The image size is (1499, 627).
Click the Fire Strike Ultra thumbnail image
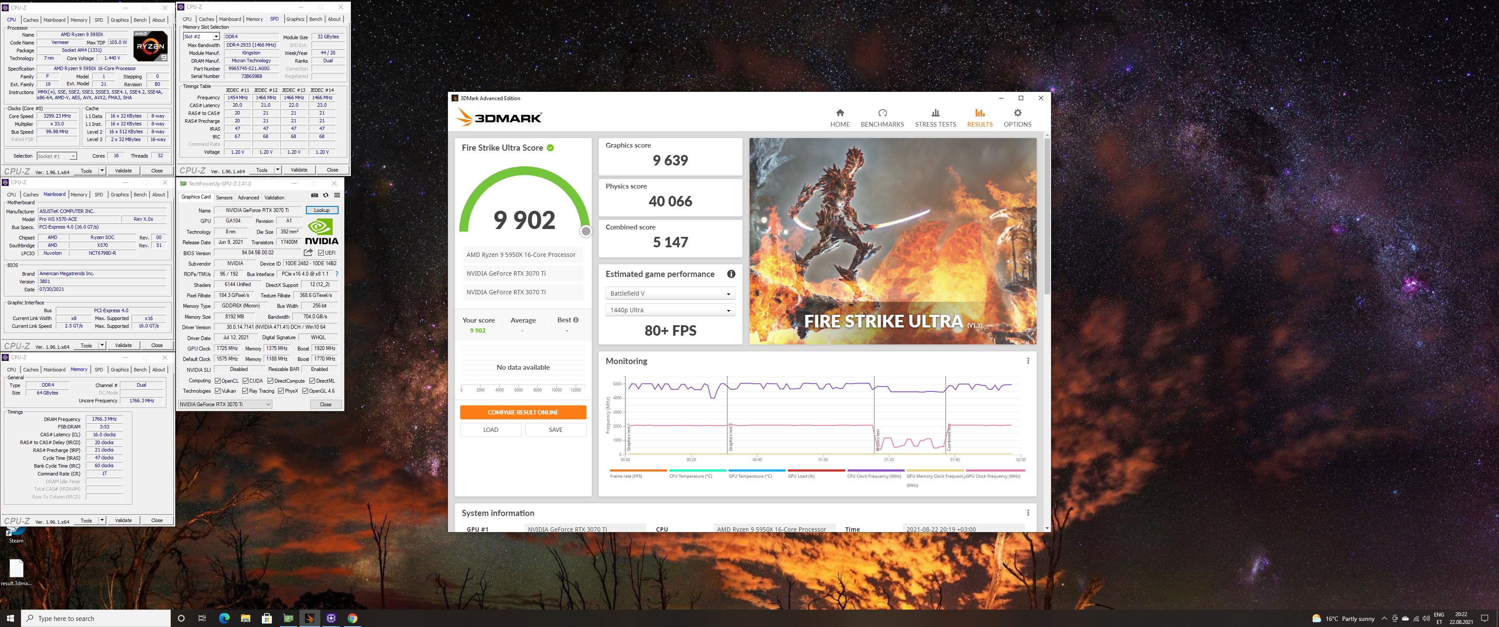click(x=893, y=241)
